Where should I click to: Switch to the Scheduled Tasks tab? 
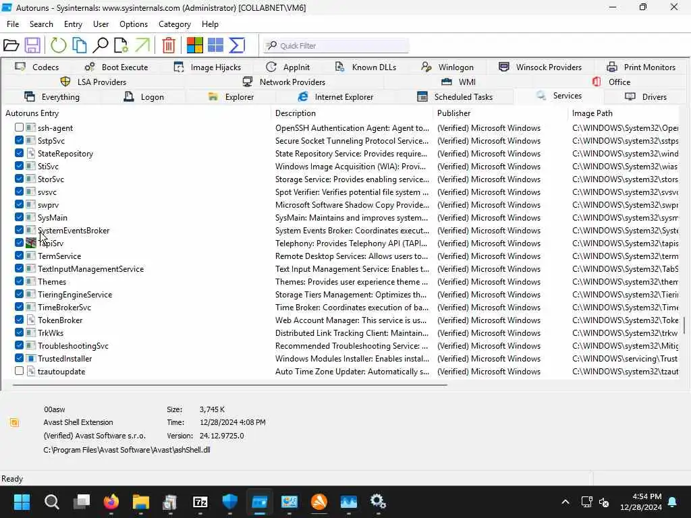(455, 97)
